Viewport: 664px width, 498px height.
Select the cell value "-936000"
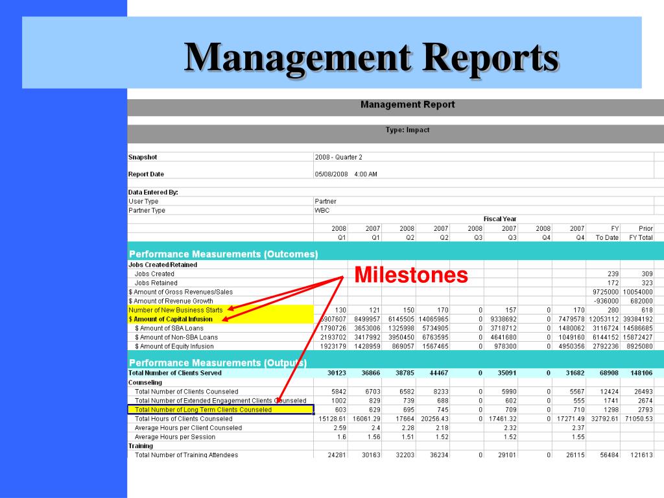click(x=606, y=301)
